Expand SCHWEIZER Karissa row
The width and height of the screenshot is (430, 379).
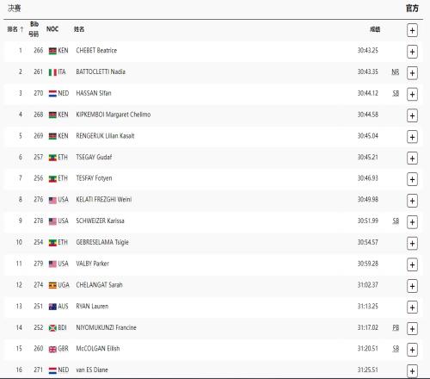click(412, 222)
